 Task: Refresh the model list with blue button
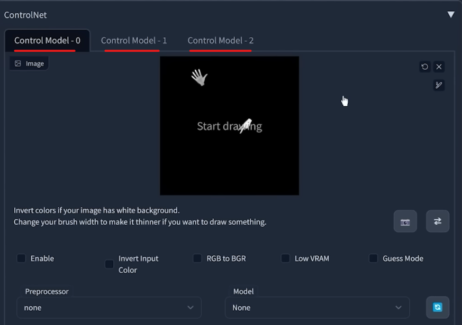(x=438, y=308)
